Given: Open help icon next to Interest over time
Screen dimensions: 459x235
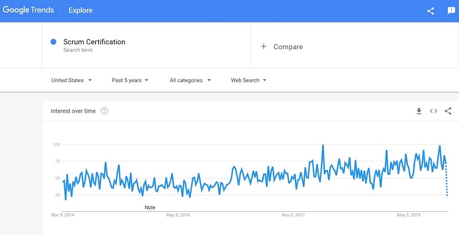Looking at the screenshot, I should 104,111.
